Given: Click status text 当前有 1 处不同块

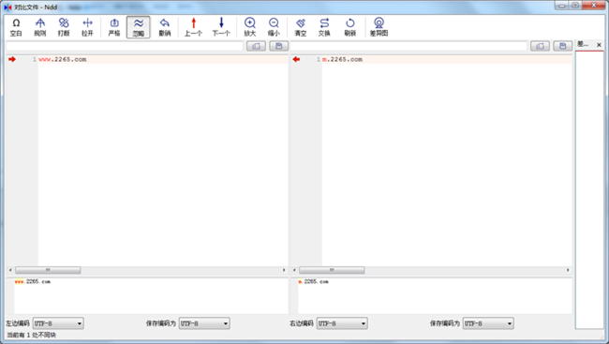Looking at the screenshot, I should click(32, 335).
